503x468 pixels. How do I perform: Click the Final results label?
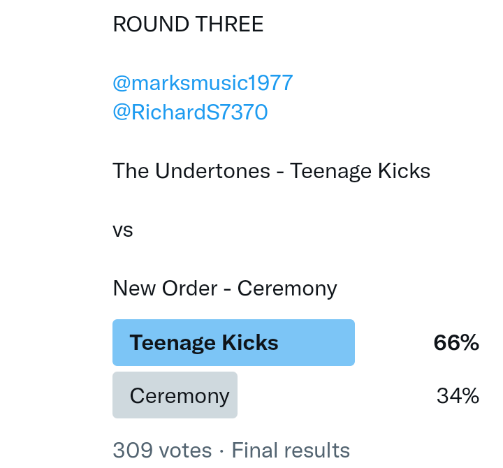coord(291,451)
